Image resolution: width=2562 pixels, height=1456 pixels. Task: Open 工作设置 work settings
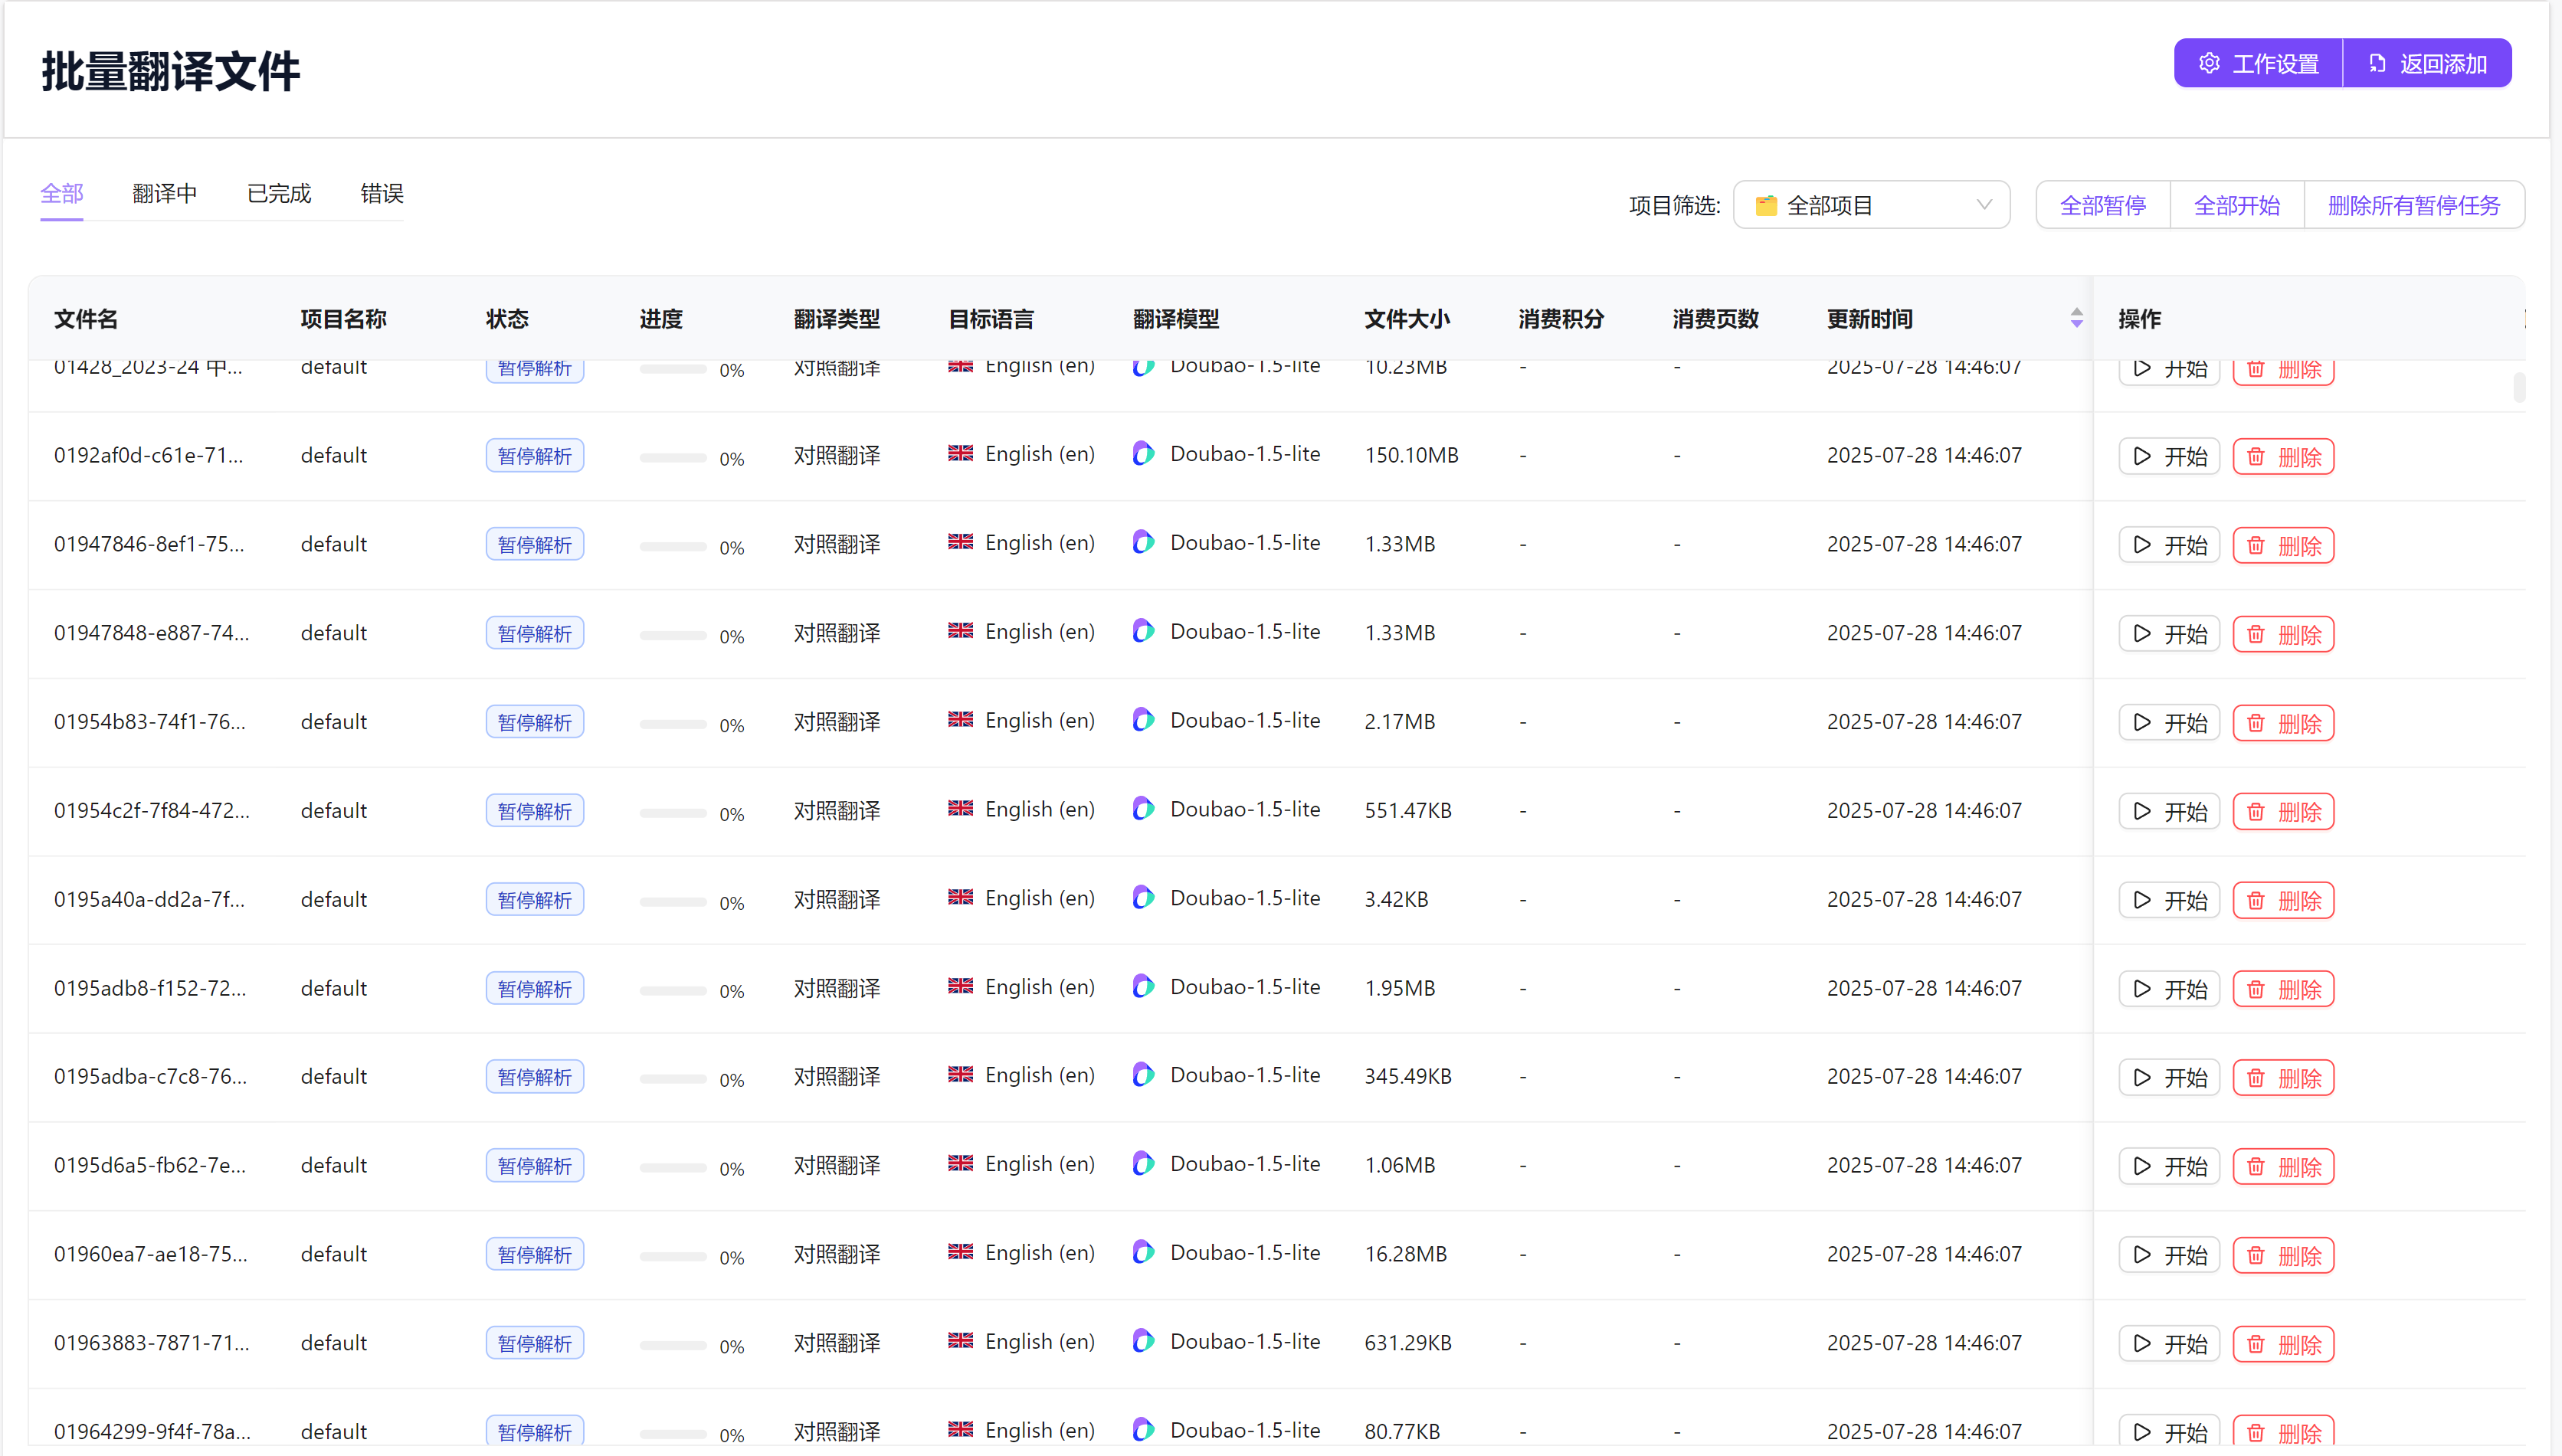pyautogui.click(x=2258, y=64)
